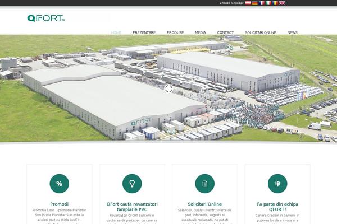
Task: Choose French via the France flag
Action: (x=262, y=3)
